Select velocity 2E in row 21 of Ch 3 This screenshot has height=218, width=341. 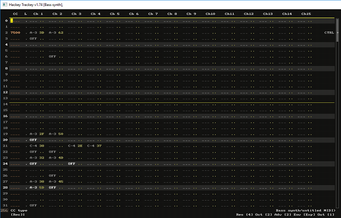[x=80, y=146]
